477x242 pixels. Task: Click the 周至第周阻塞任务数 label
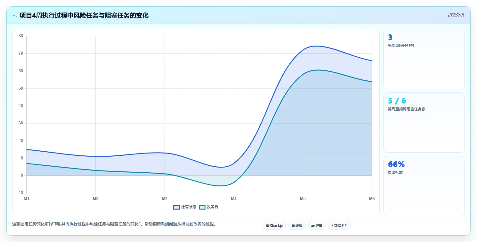[407, 109]
